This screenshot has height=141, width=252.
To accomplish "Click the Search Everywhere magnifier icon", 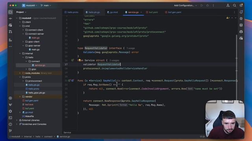I will (235, 5).
